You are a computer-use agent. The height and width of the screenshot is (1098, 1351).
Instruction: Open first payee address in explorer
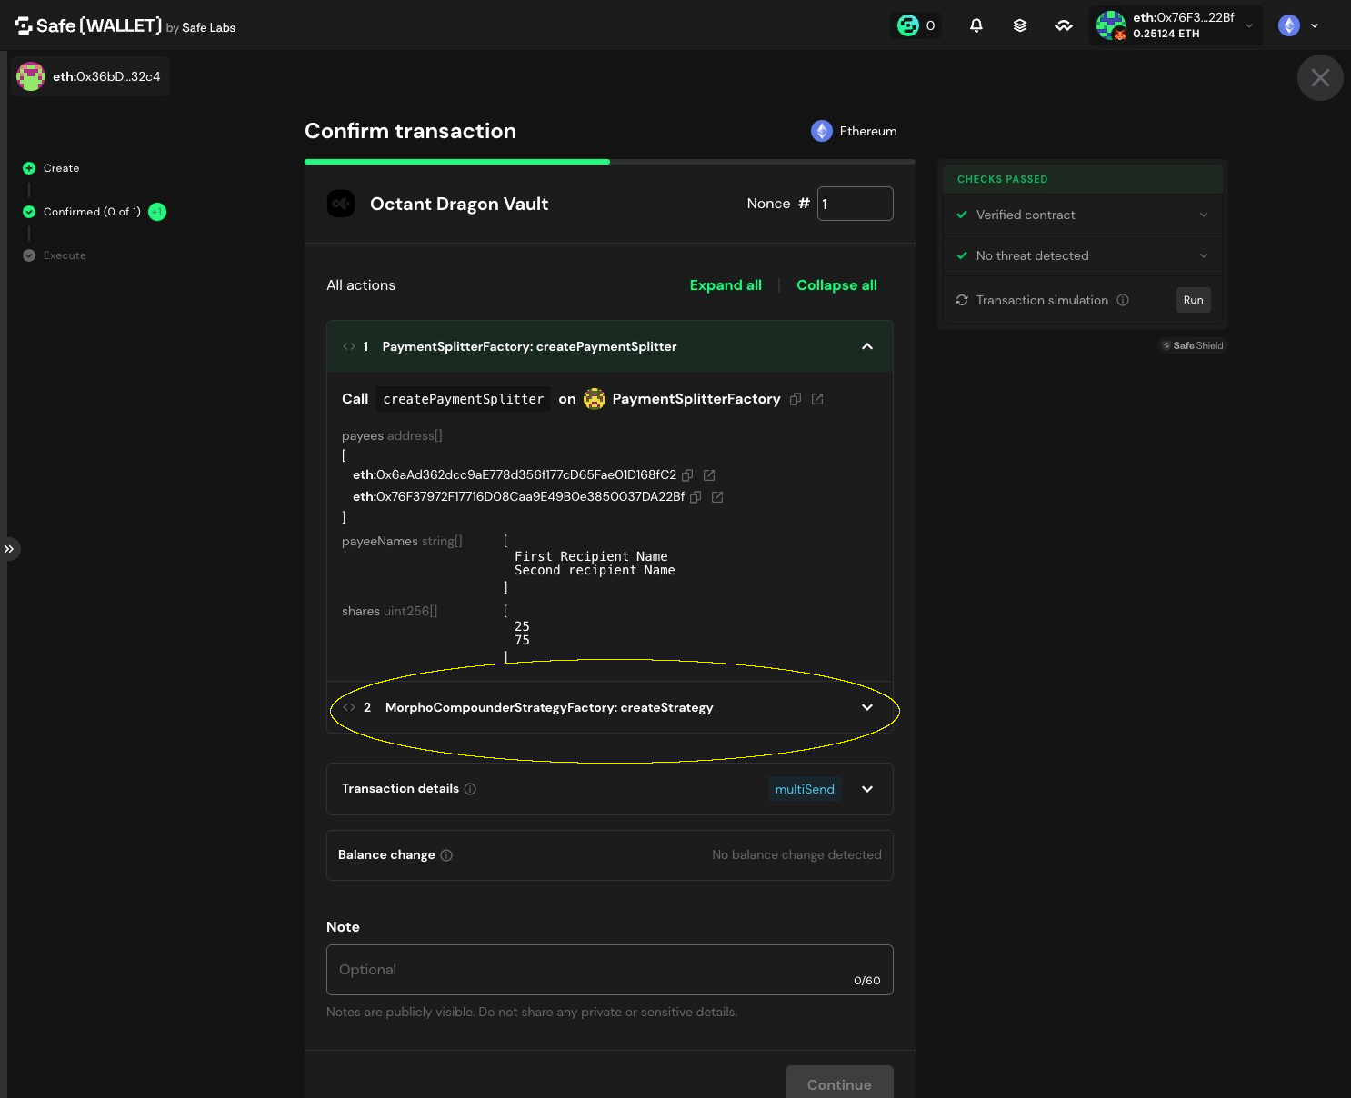click(709, 475)
